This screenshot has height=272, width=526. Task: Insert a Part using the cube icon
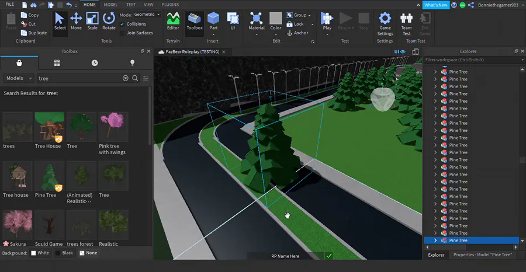(213, 18)
